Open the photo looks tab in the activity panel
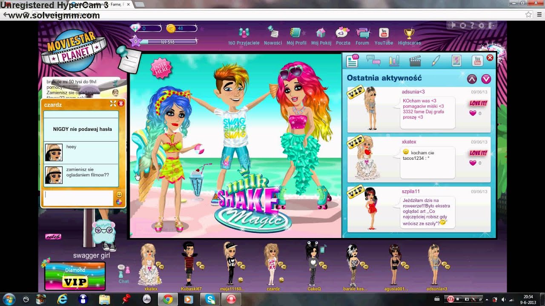 (x=456, y=61)
